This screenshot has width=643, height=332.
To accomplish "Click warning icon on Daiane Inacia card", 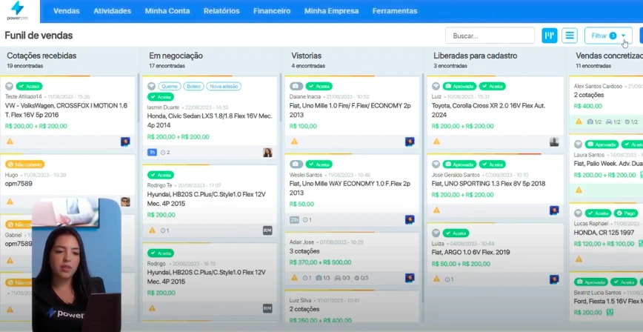I will point(294,141).
